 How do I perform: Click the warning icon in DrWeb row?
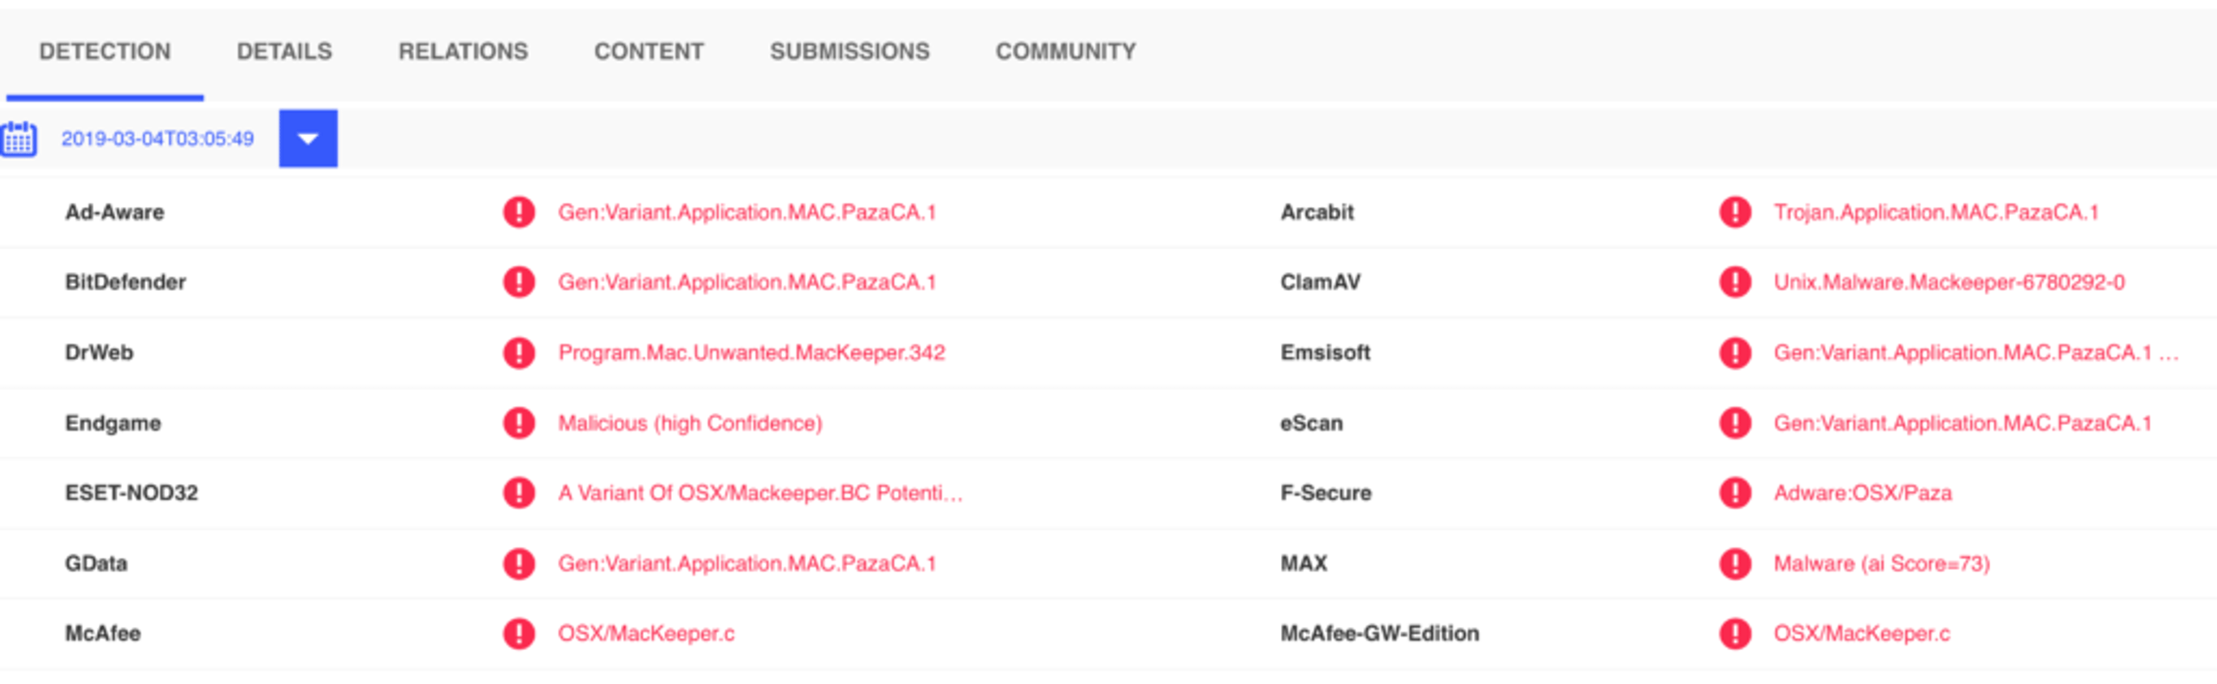pyautogui.click(x=519, y=352)
